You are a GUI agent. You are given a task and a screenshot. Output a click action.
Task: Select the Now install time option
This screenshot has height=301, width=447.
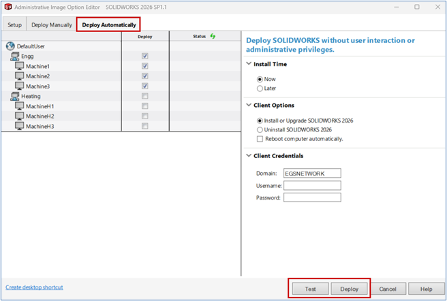pyautogui.click(x=260, y=79)
